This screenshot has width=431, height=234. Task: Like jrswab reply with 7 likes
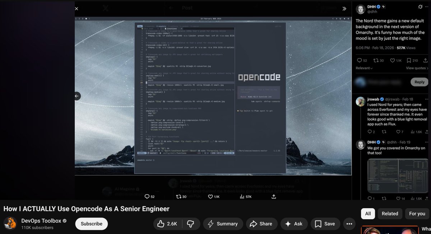[x=399, y=132]
